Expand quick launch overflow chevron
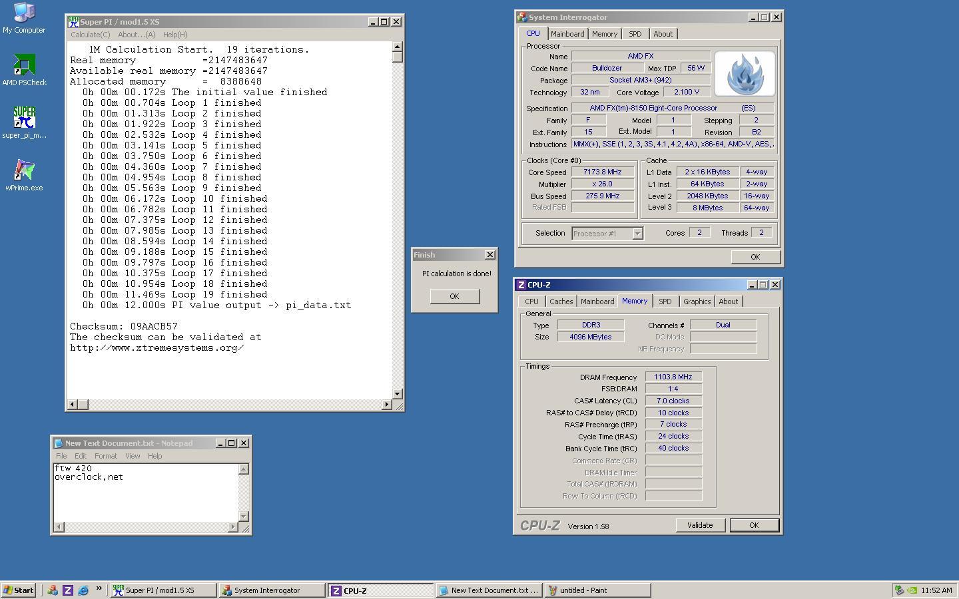 [99, 588]
